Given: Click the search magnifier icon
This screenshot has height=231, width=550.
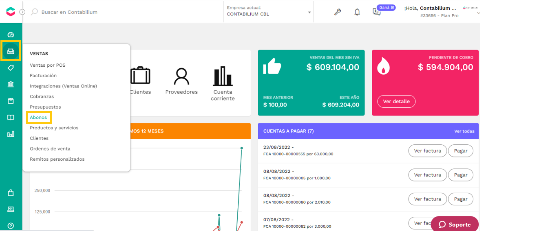Looking at the screenshot, I should click(x=35, y=12).
